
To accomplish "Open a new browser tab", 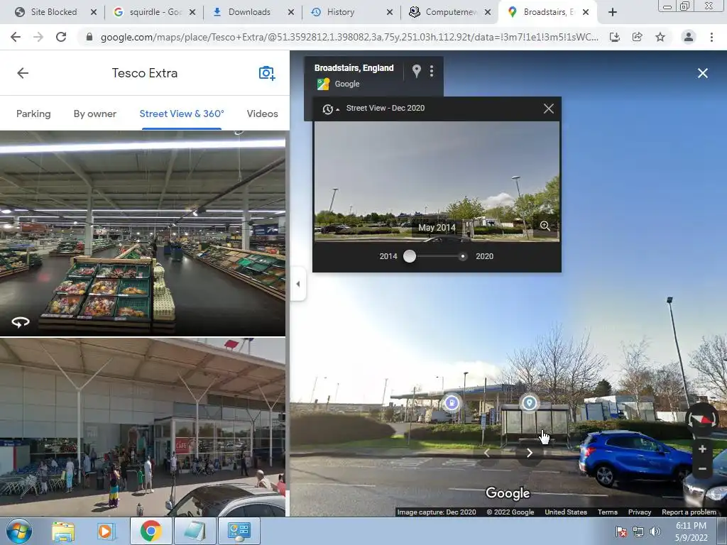I will point(613,12).
